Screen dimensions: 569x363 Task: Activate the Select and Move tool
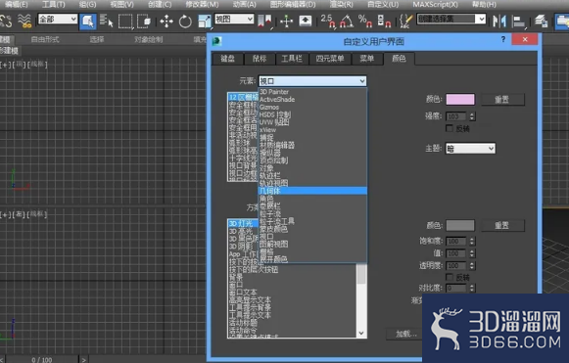(x=166, y=21)
